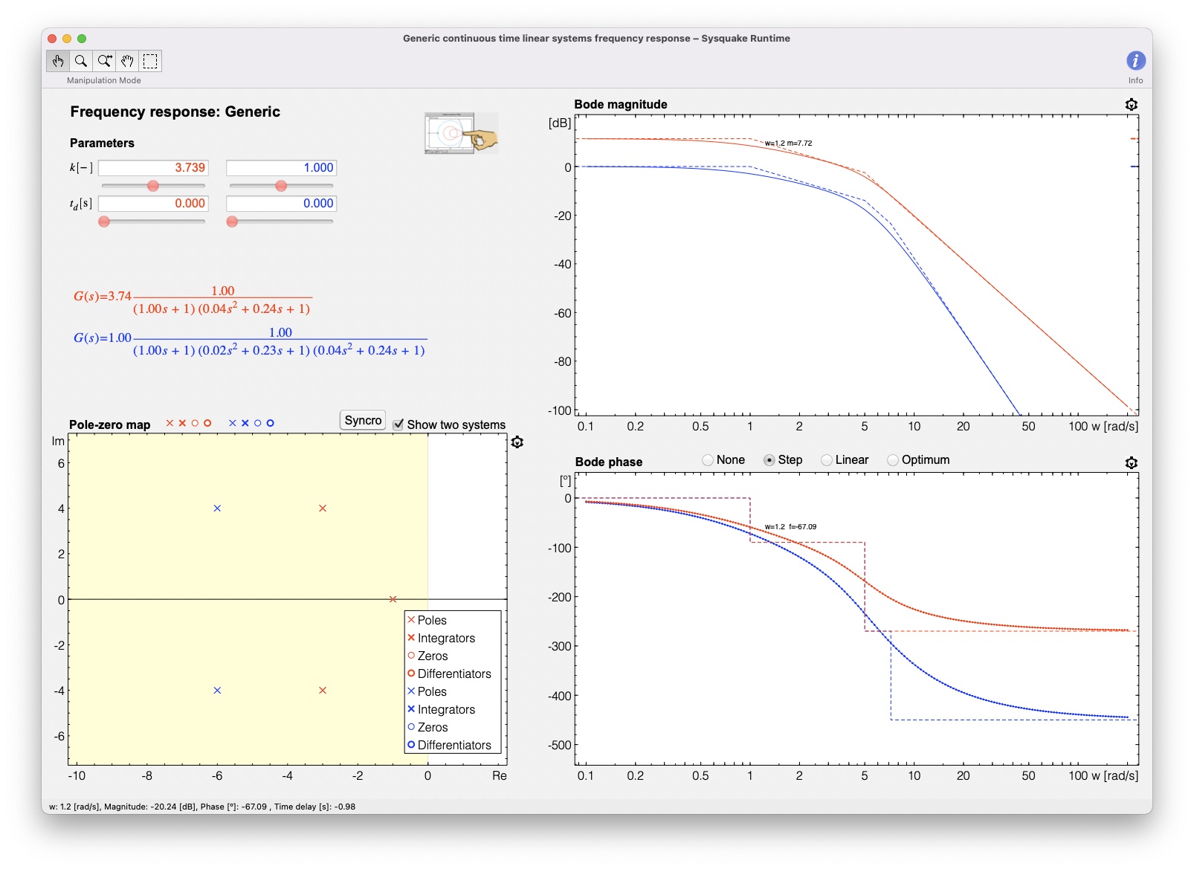The width and height of the screenshot is (1194, 869).
Task: Click the blue pole cross icon
Action: pyautogui.click(x=232, y=424)
